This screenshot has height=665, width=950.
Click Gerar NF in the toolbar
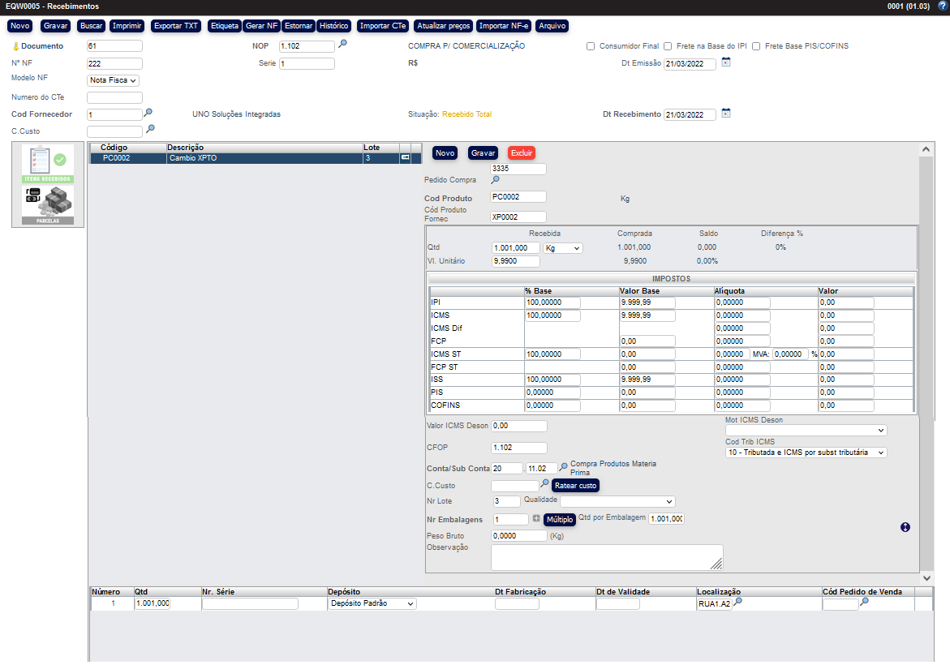tap(261, 26)
